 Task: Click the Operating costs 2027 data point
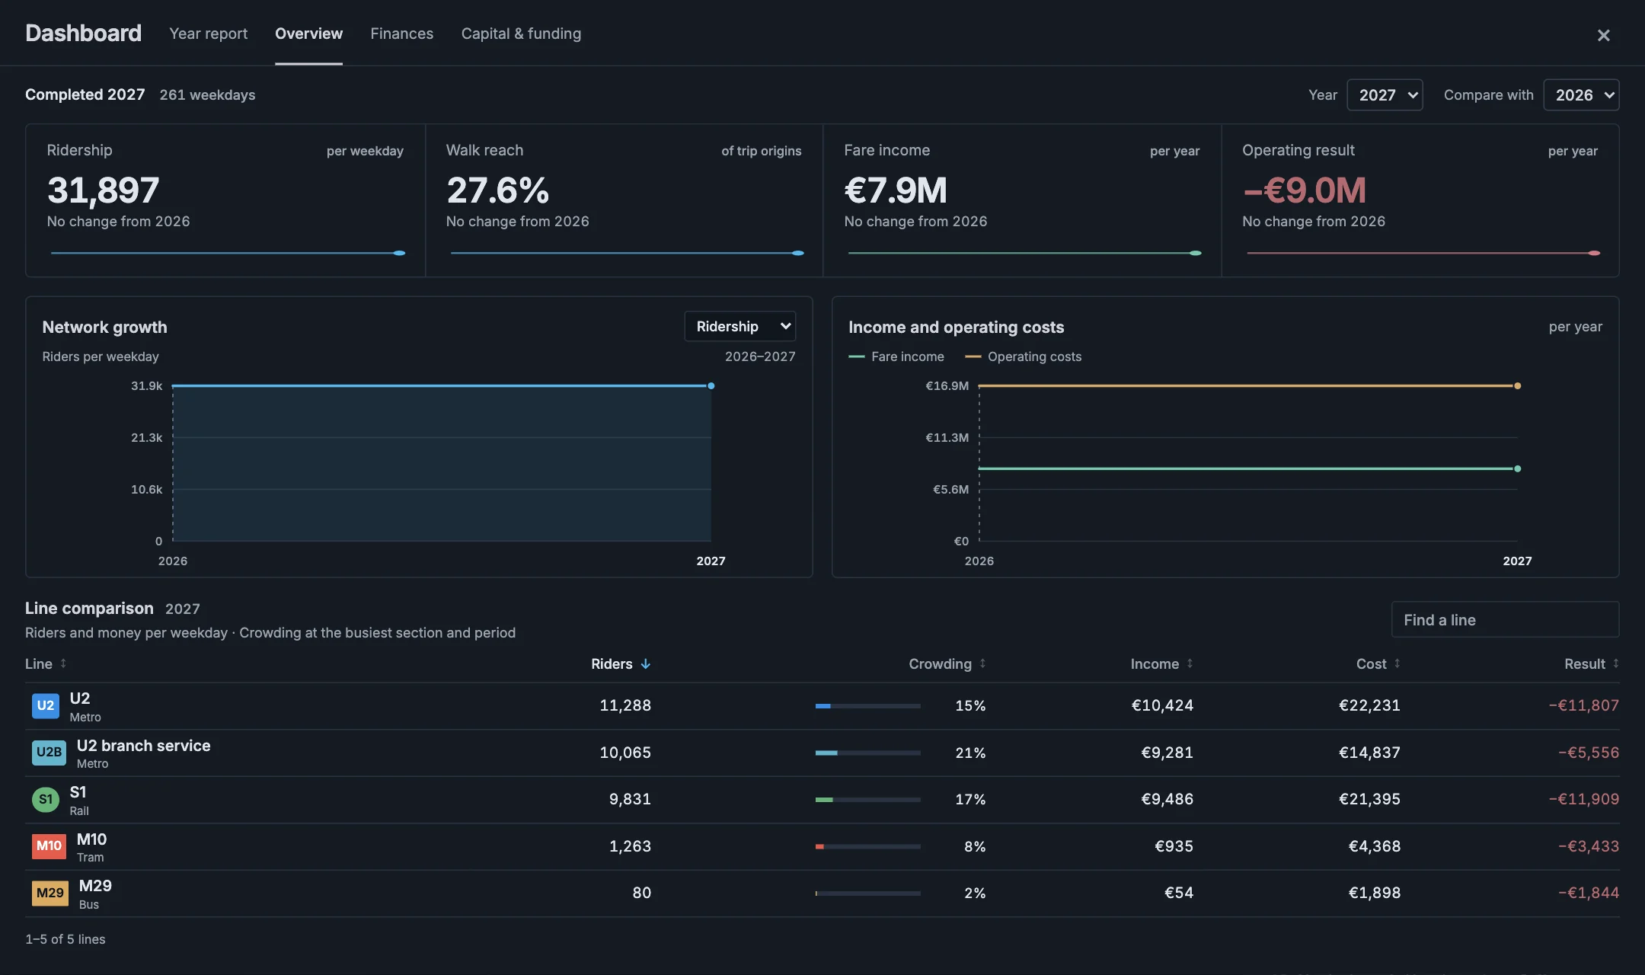(1517, 386)
